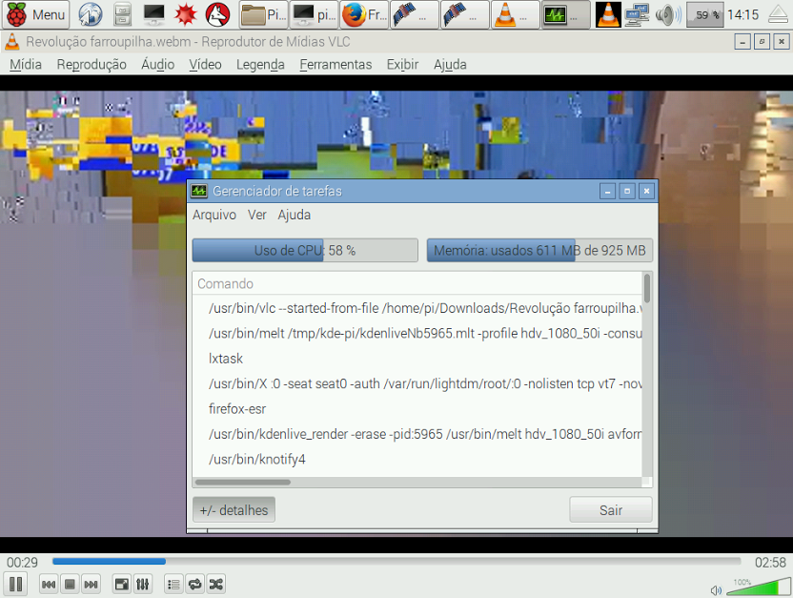793x598 pixels.
Task: Select the /usr/bin/vlc process row
Action: click(x=417, y=308)
